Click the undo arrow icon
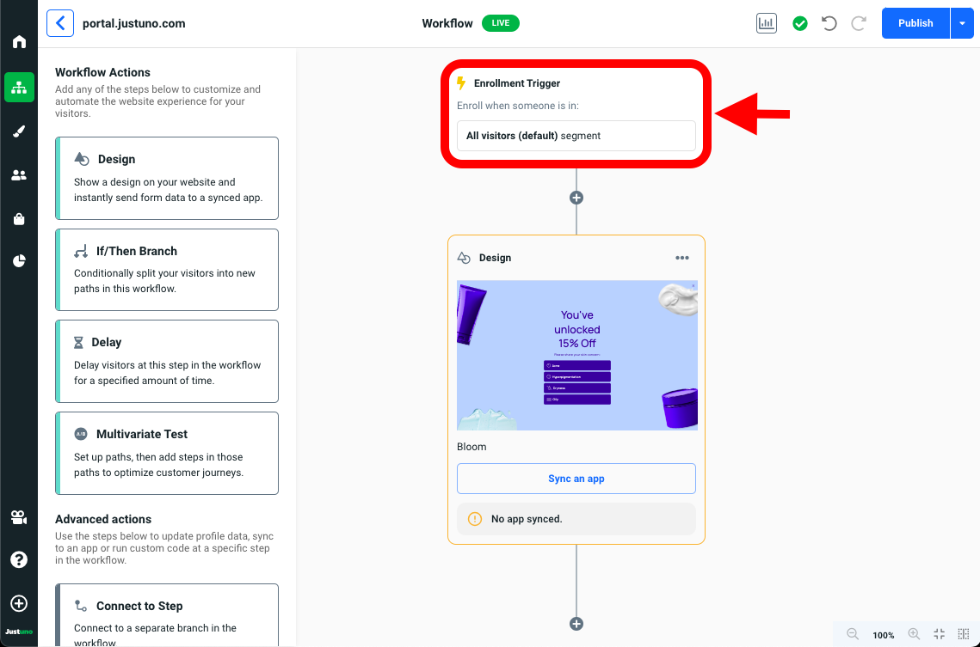Image resolution: width=980 pixels, height=647 pixels. [829, 23]
